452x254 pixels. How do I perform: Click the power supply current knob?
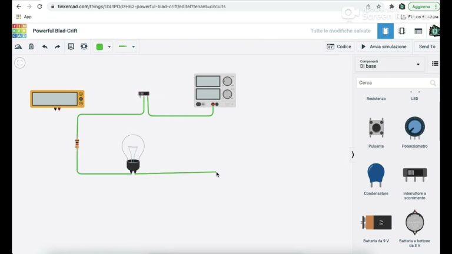(227, 94)
